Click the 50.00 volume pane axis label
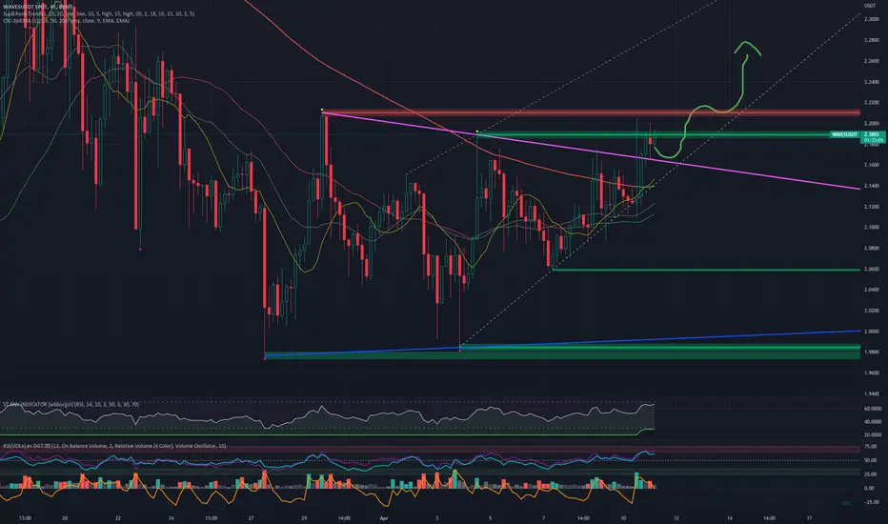This screenshot has width=888, height=524. 871,460
